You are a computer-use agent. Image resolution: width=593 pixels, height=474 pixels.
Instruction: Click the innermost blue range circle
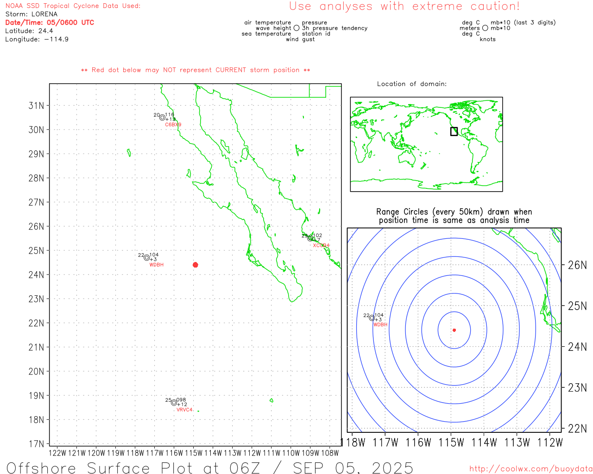454,330
